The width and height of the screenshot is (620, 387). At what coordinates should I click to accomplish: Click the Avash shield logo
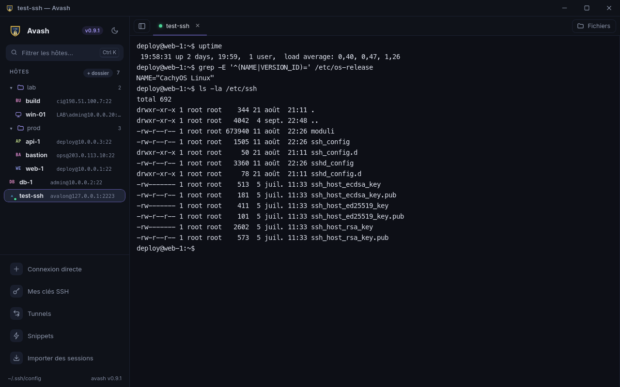coord(15,31)
